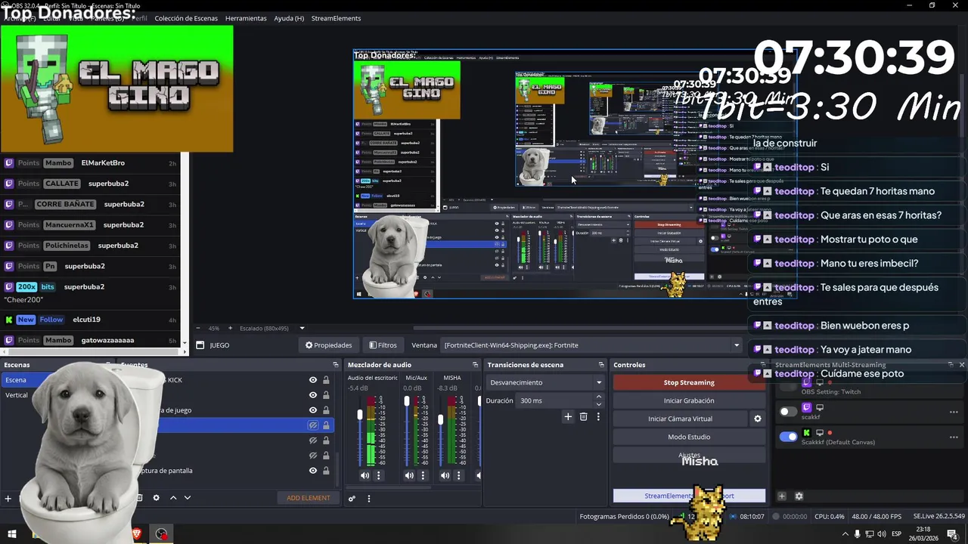Open the Windows Start menu

coord(11,534)
